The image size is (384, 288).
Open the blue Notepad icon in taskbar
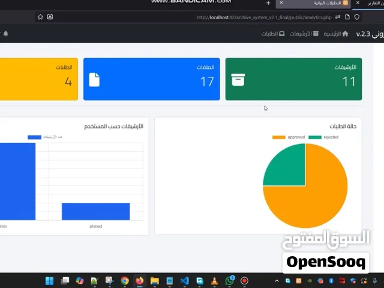(169, 281)
